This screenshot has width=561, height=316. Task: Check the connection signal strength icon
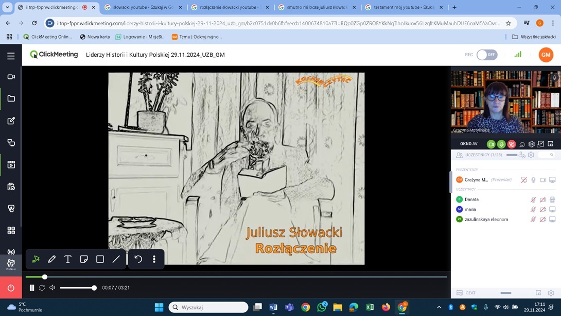click(x=518, y=55)
